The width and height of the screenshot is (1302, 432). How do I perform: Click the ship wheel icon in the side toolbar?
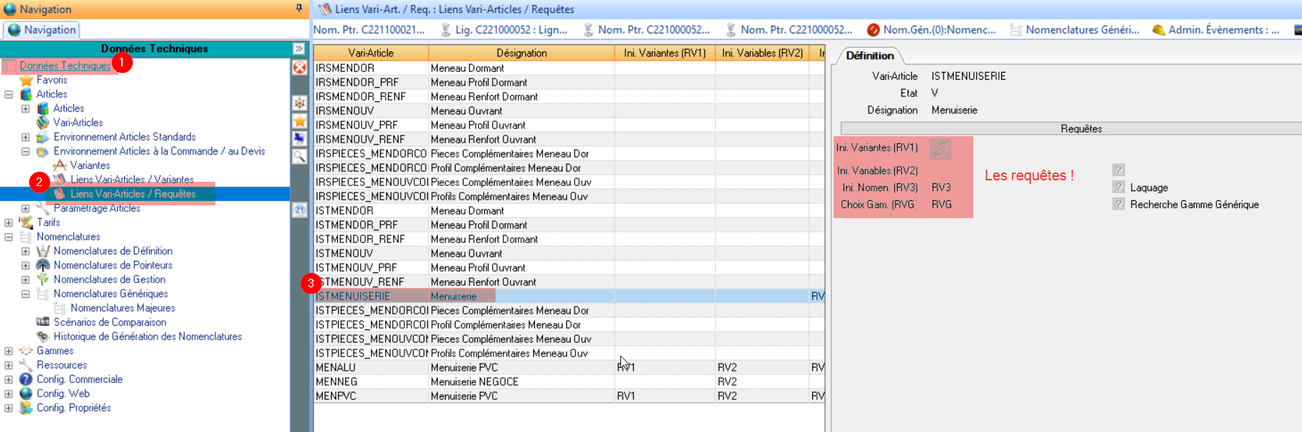[x=299, y=103]
